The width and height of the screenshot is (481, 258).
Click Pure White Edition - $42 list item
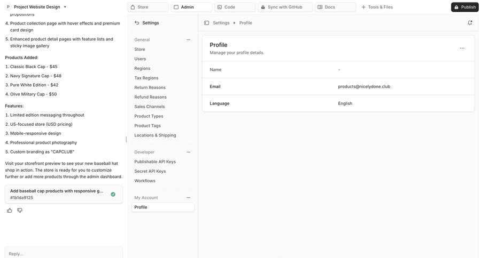pos(34,85)
